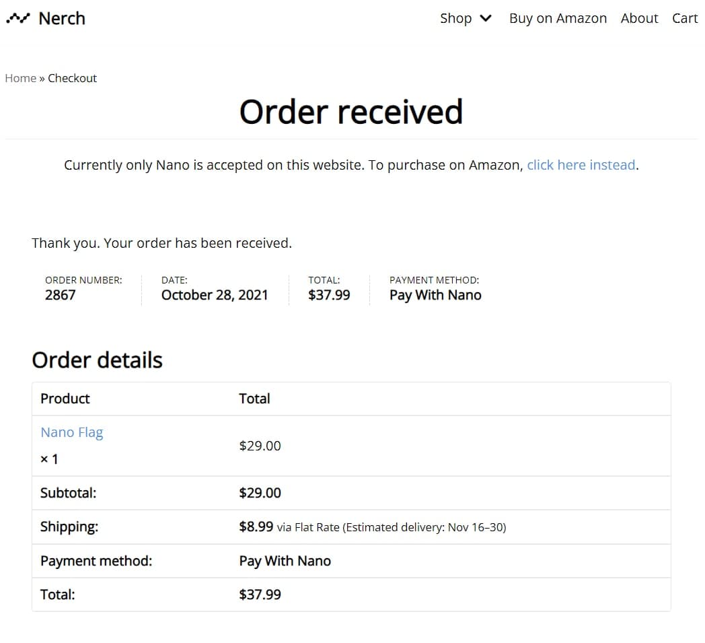Open Buy on Amazon in the navigation
This screenshot has height=643, width=705.
coord(558,18)
